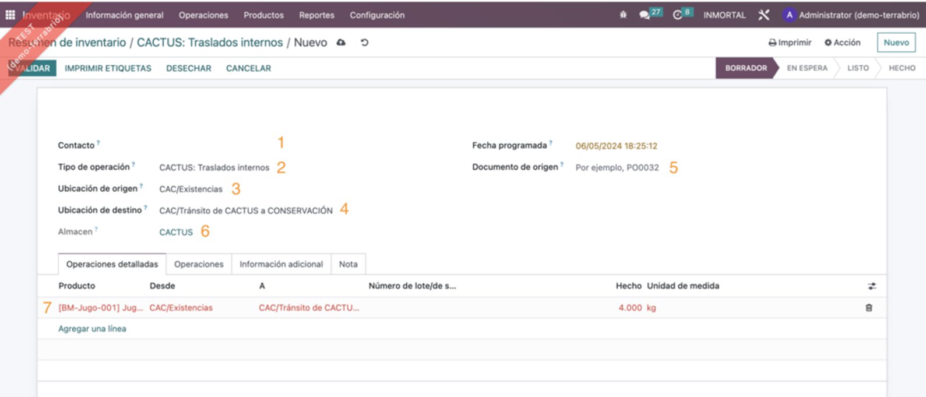Image resolution: width=926 pixels, height=397 pixels.
Task: Click CACTUS: Traslados internos breadcrumb
Action: tap(210, 43)
